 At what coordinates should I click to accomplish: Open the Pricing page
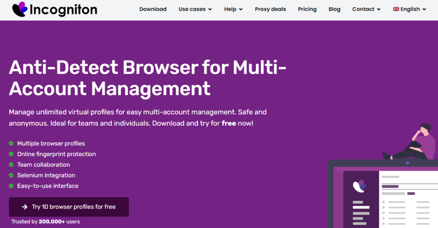[x=307, y=9]
